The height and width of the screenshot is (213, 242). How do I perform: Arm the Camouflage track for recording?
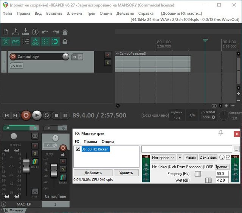click(x=13, y=57)
